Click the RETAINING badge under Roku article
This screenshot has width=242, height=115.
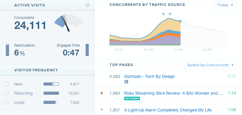pos(132,98)
